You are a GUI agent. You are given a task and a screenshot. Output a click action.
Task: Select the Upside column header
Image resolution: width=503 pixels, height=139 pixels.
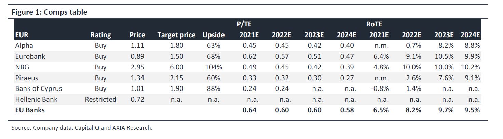[214, 35]
